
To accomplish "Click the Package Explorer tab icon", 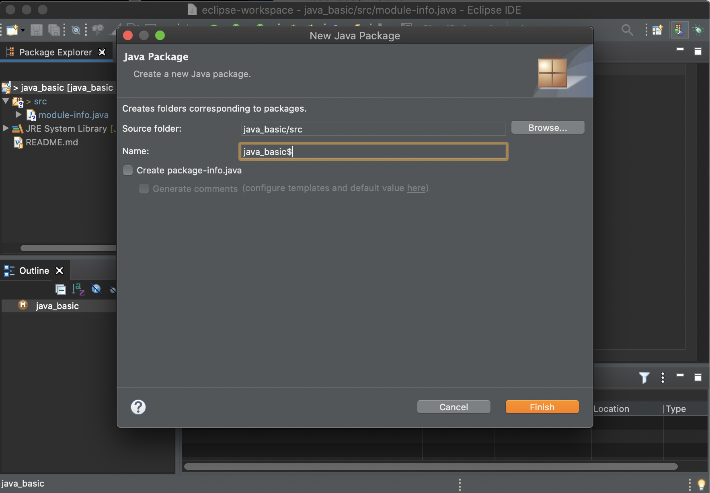I will [x=10, y=52].
